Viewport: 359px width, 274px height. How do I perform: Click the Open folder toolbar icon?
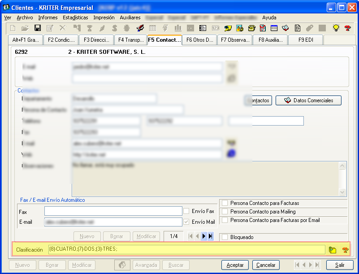(25, 28)
